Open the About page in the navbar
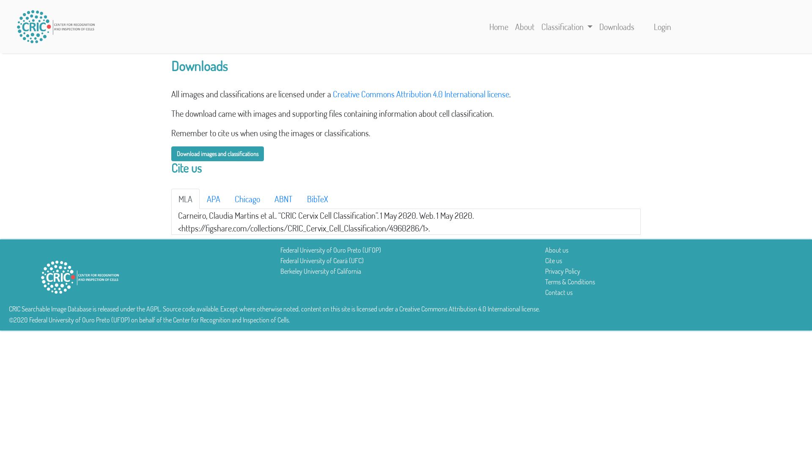 click(x=524, y=27)
